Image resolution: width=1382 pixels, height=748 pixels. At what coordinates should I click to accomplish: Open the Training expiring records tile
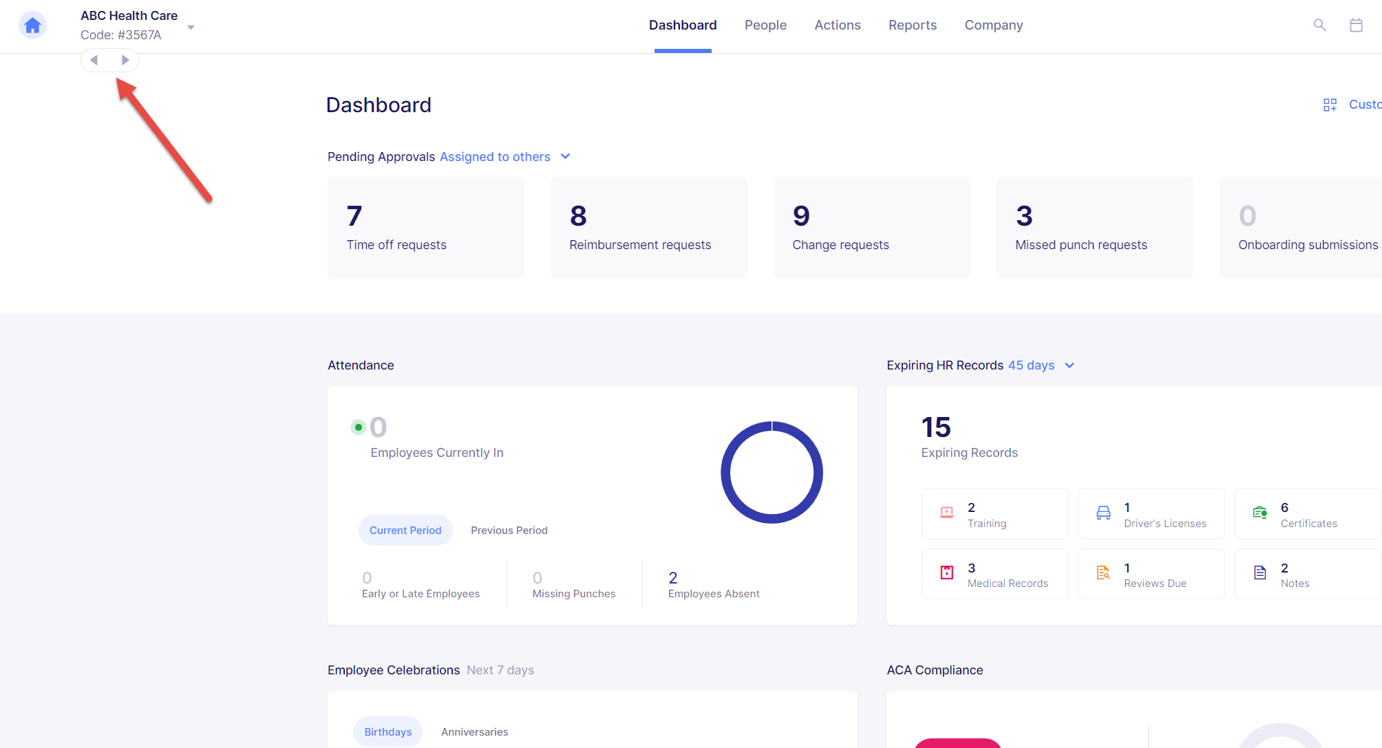(995, 514)
